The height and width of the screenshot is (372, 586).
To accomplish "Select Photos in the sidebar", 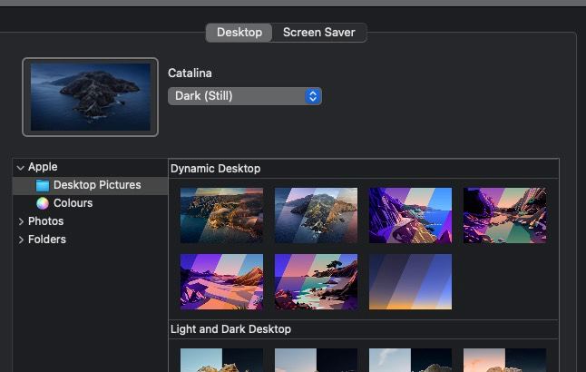I will [x=45, y=221].
